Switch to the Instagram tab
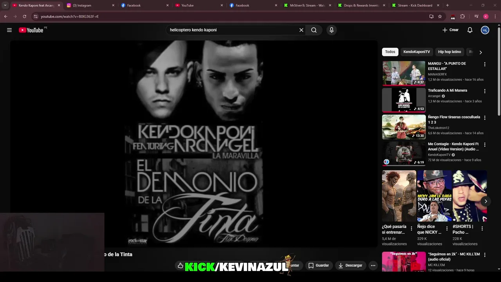This screenshot has height=282, width=501. [90, 5]
